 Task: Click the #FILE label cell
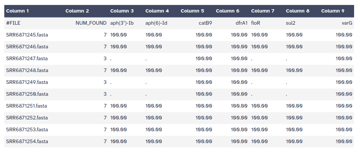click(x=14, y=23)
